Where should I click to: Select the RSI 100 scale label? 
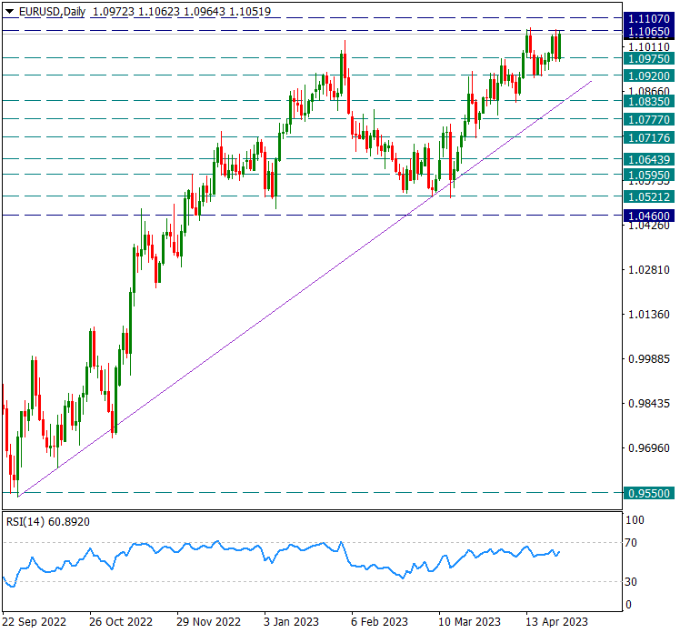pos(635,520)
